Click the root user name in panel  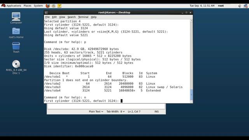click(x=221, y=6)
